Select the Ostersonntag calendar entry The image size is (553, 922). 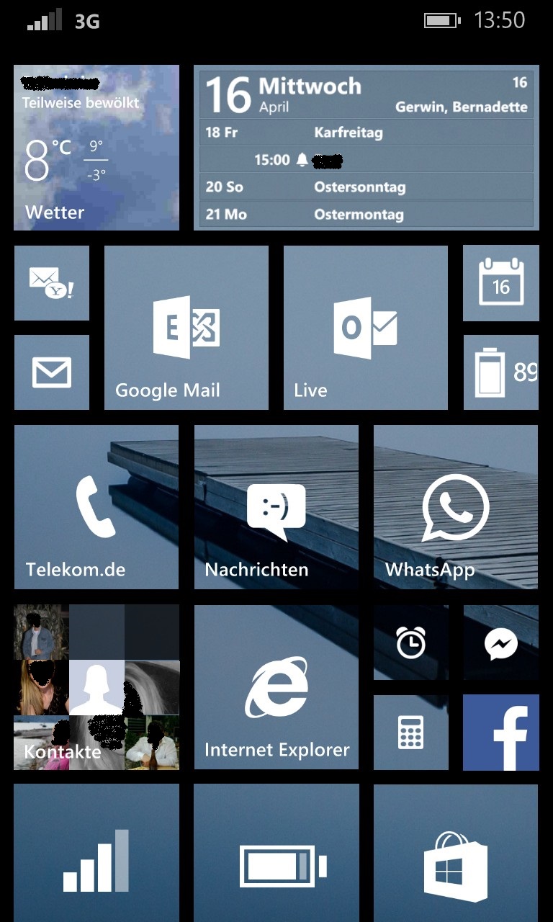[367, 187]
